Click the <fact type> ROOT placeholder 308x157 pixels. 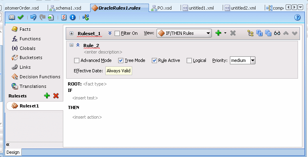click(x=95, y=84)
